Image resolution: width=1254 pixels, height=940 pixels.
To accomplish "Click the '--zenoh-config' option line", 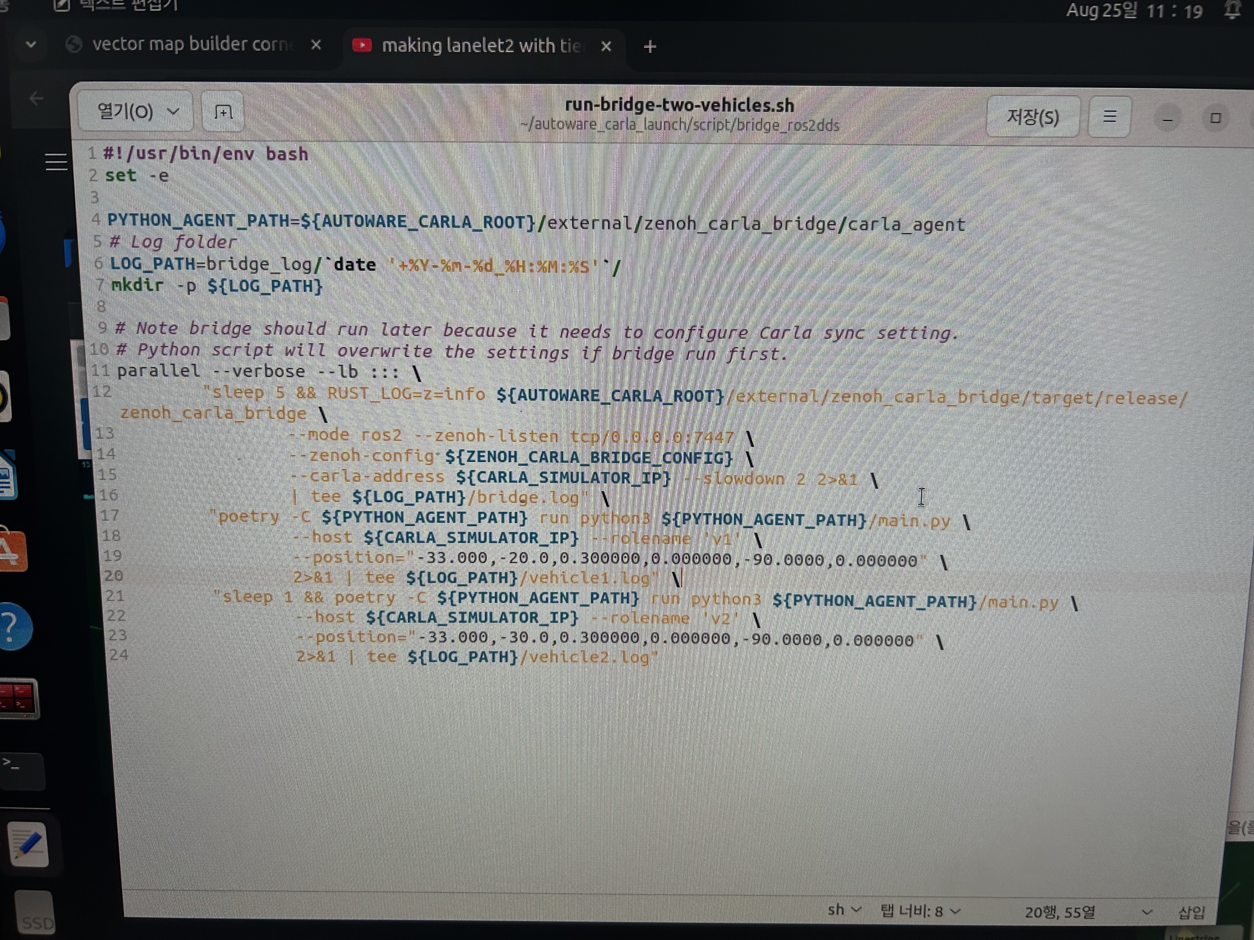I will (522, 457).
